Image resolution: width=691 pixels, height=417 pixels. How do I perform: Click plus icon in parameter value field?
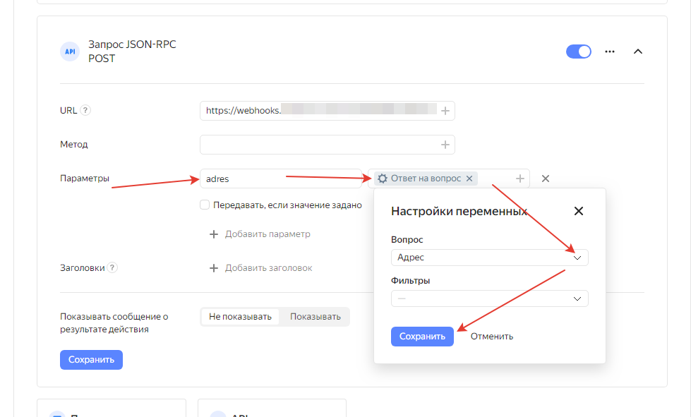519,179
